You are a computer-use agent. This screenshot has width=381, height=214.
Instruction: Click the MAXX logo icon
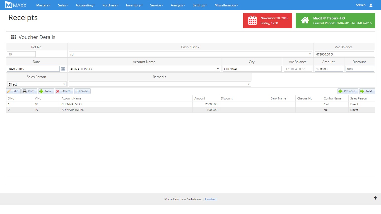[9, 5]
